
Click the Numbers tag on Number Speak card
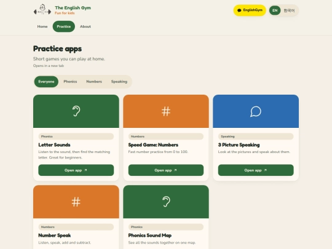click(76, 227)
